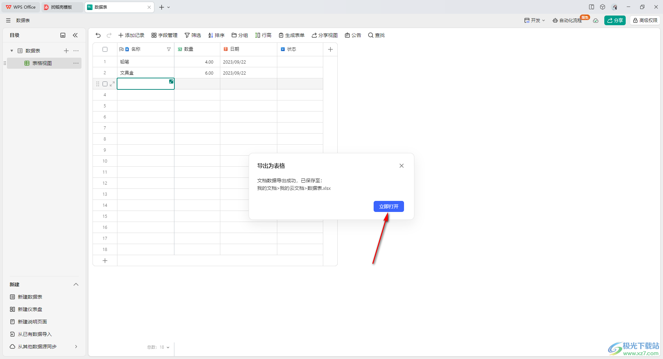The width and height of the screenshot is (663, 359).
Task: Click the panel layout icon in 目录 header
Action: point(63,35)
